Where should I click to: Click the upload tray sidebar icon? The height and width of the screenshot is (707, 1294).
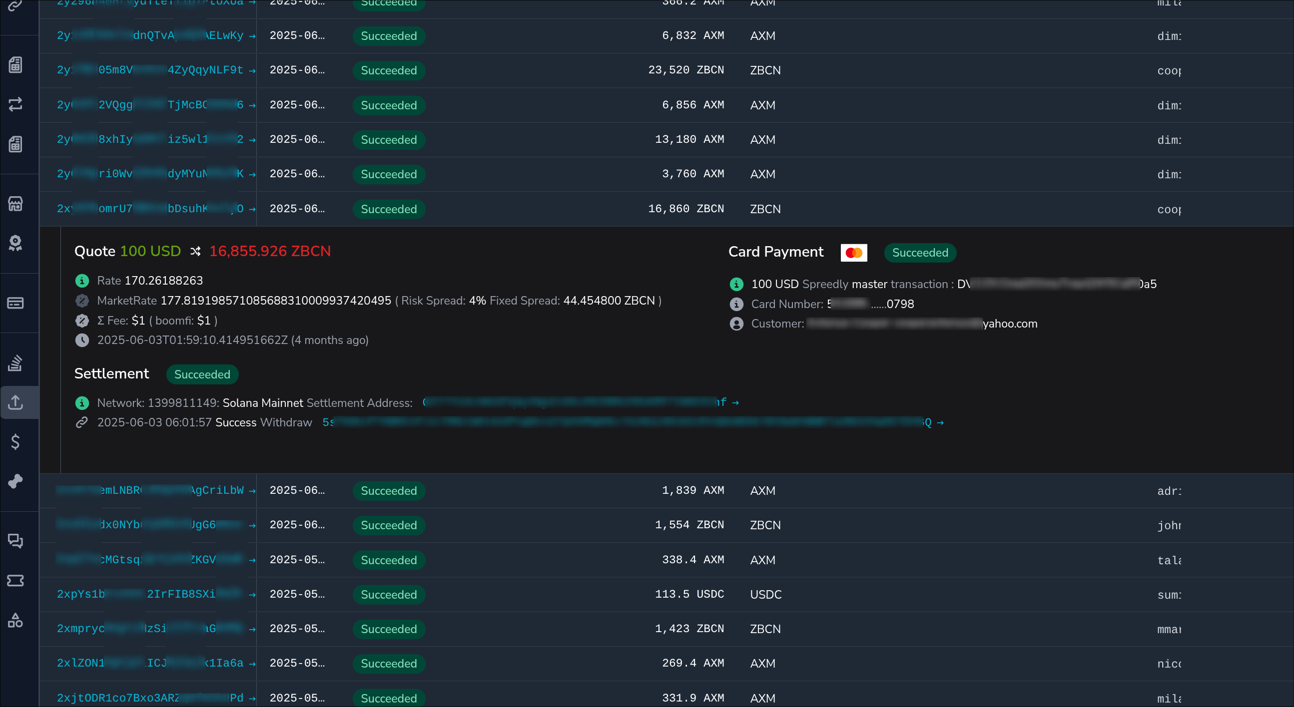(x=15, y=402)
